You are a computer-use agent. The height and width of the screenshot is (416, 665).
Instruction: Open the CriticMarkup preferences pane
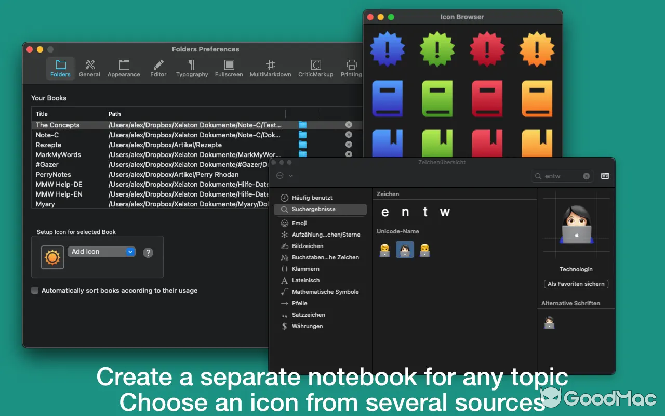(315, 68)
